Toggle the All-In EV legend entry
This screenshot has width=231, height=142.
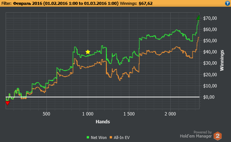(x=120, y=138)
